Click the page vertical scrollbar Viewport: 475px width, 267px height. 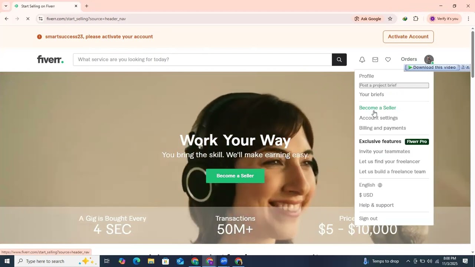click(472, 54)
